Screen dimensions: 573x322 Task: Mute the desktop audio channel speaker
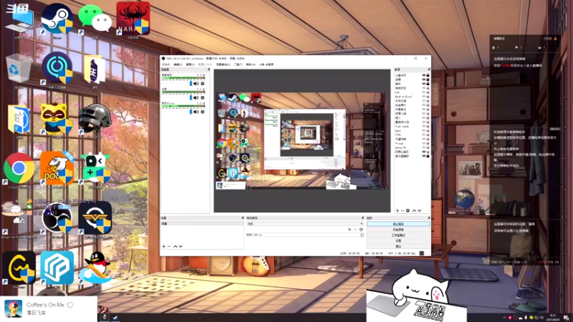(196, 84)
